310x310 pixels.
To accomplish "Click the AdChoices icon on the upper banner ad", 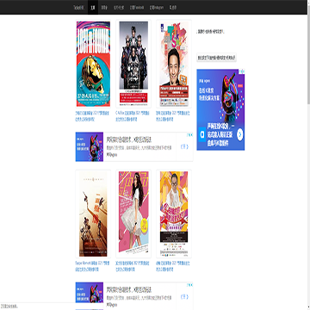I will pos(190,134).
